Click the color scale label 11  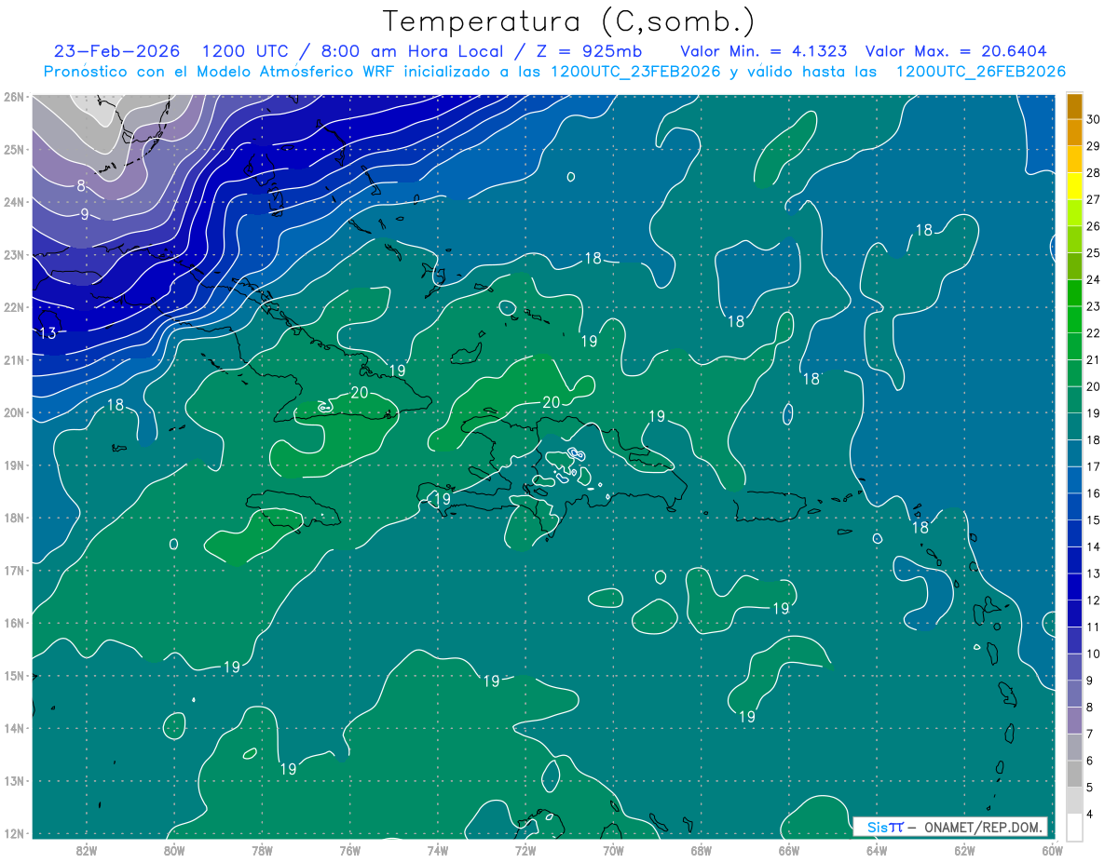pyautogui.click(x=1094, y=627)
